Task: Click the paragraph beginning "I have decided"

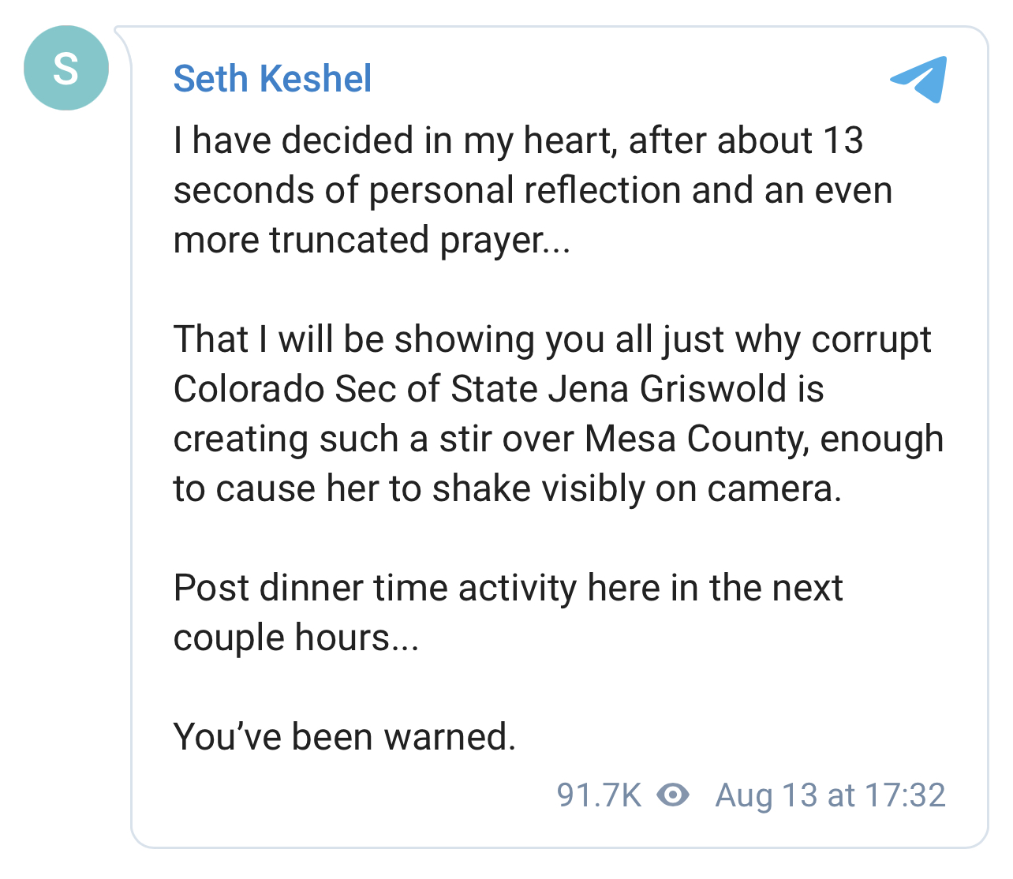Action: (x=533, y=190)
